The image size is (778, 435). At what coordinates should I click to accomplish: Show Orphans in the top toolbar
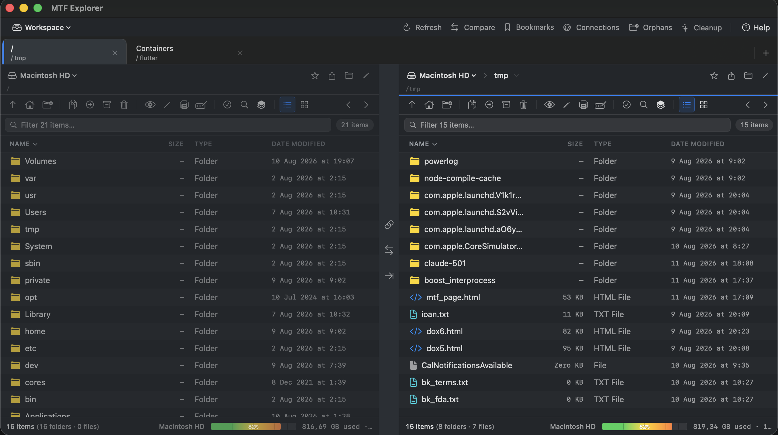[x=650, y=27]
